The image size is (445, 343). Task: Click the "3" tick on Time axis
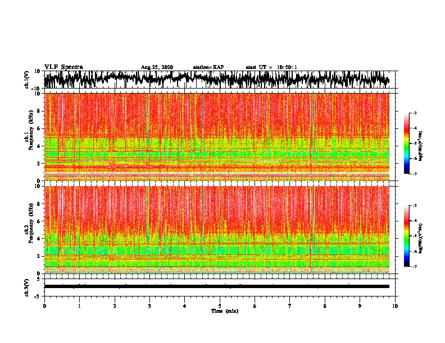click(149, 306)
